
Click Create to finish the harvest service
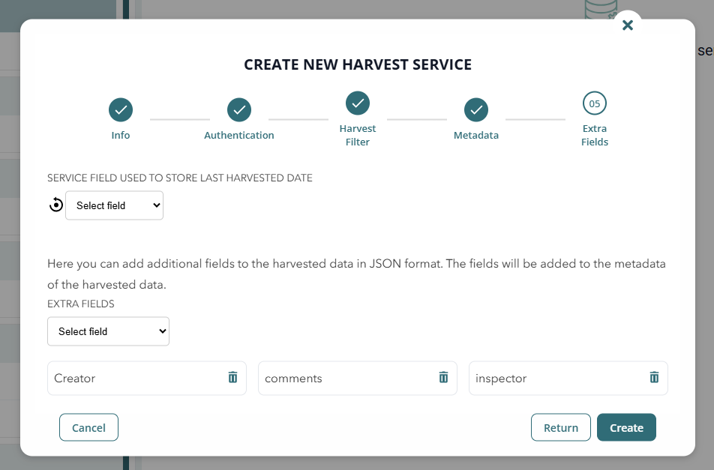[626, 428]
